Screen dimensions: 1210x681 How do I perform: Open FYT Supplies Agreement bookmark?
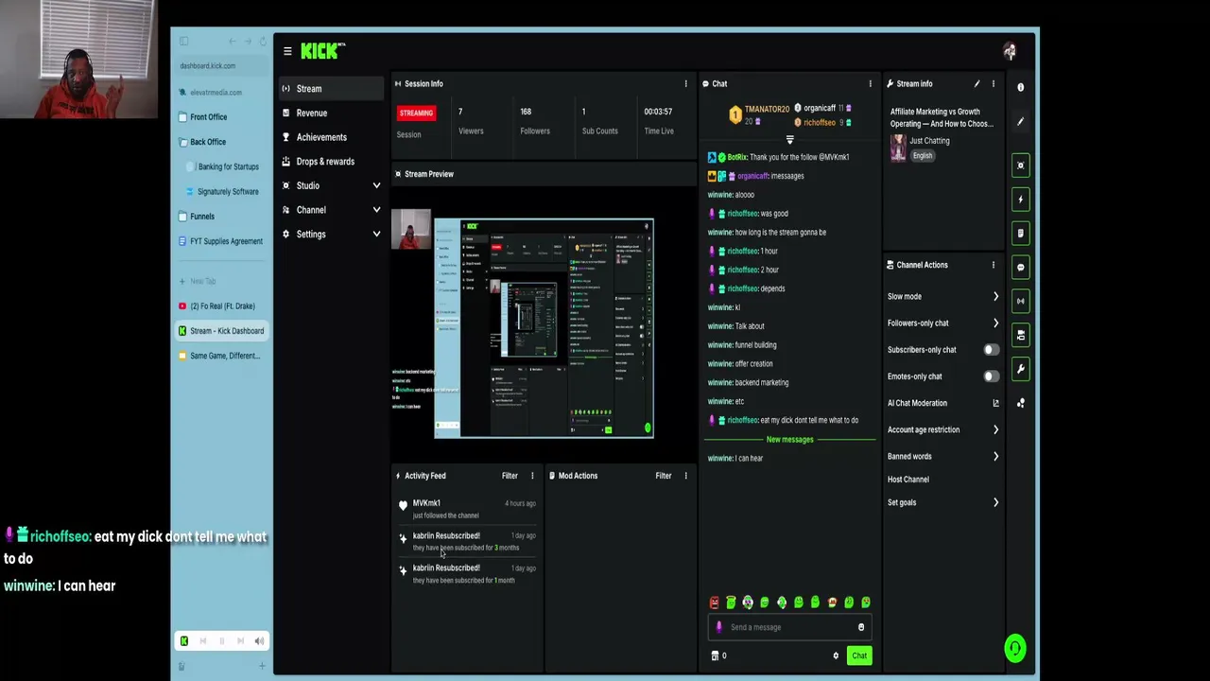(221, 241)
